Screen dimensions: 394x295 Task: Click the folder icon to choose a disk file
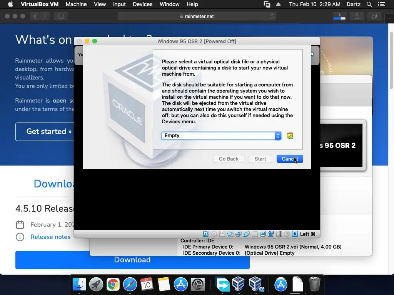click(x=290, y=136)
